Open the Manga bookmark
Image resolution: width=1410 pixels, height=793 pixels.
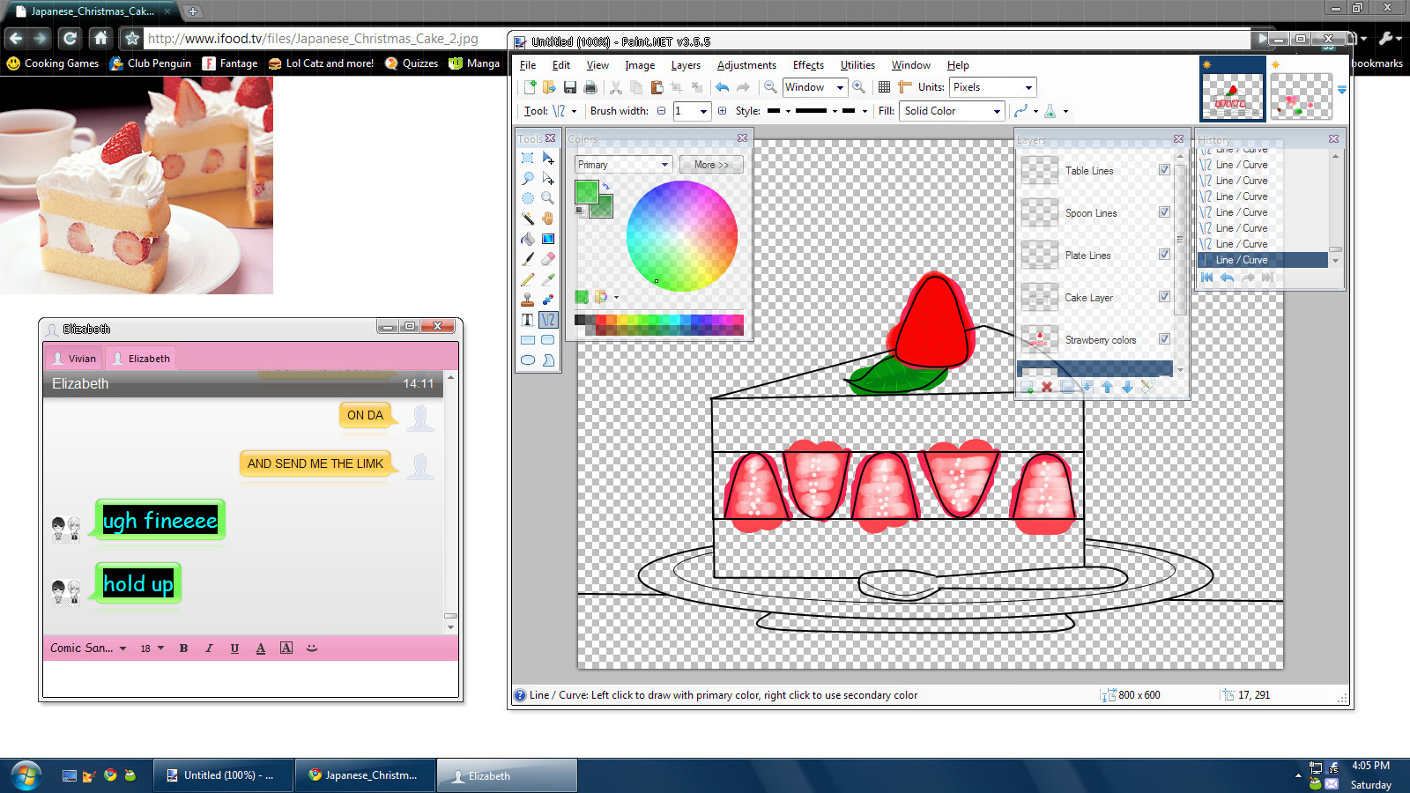coord(474,63)
